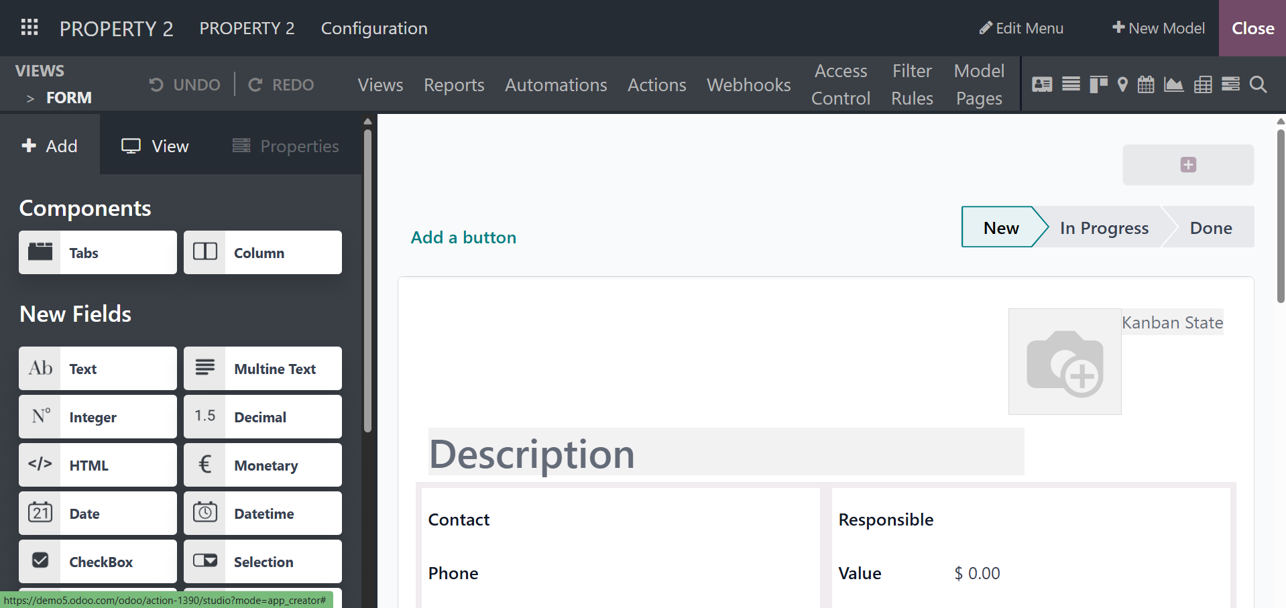This screenshot has height=608, width=1286.
Task: Open the Configuration menu
Action: [x=373, y=28]
